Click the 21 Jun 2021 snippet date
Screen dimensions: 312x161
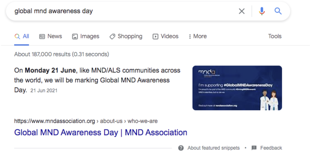(x=44, y=90)
